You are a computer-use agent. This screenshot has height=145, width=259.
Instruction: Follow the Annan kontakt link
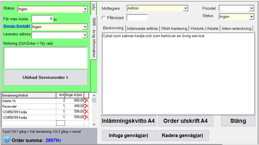16,26
